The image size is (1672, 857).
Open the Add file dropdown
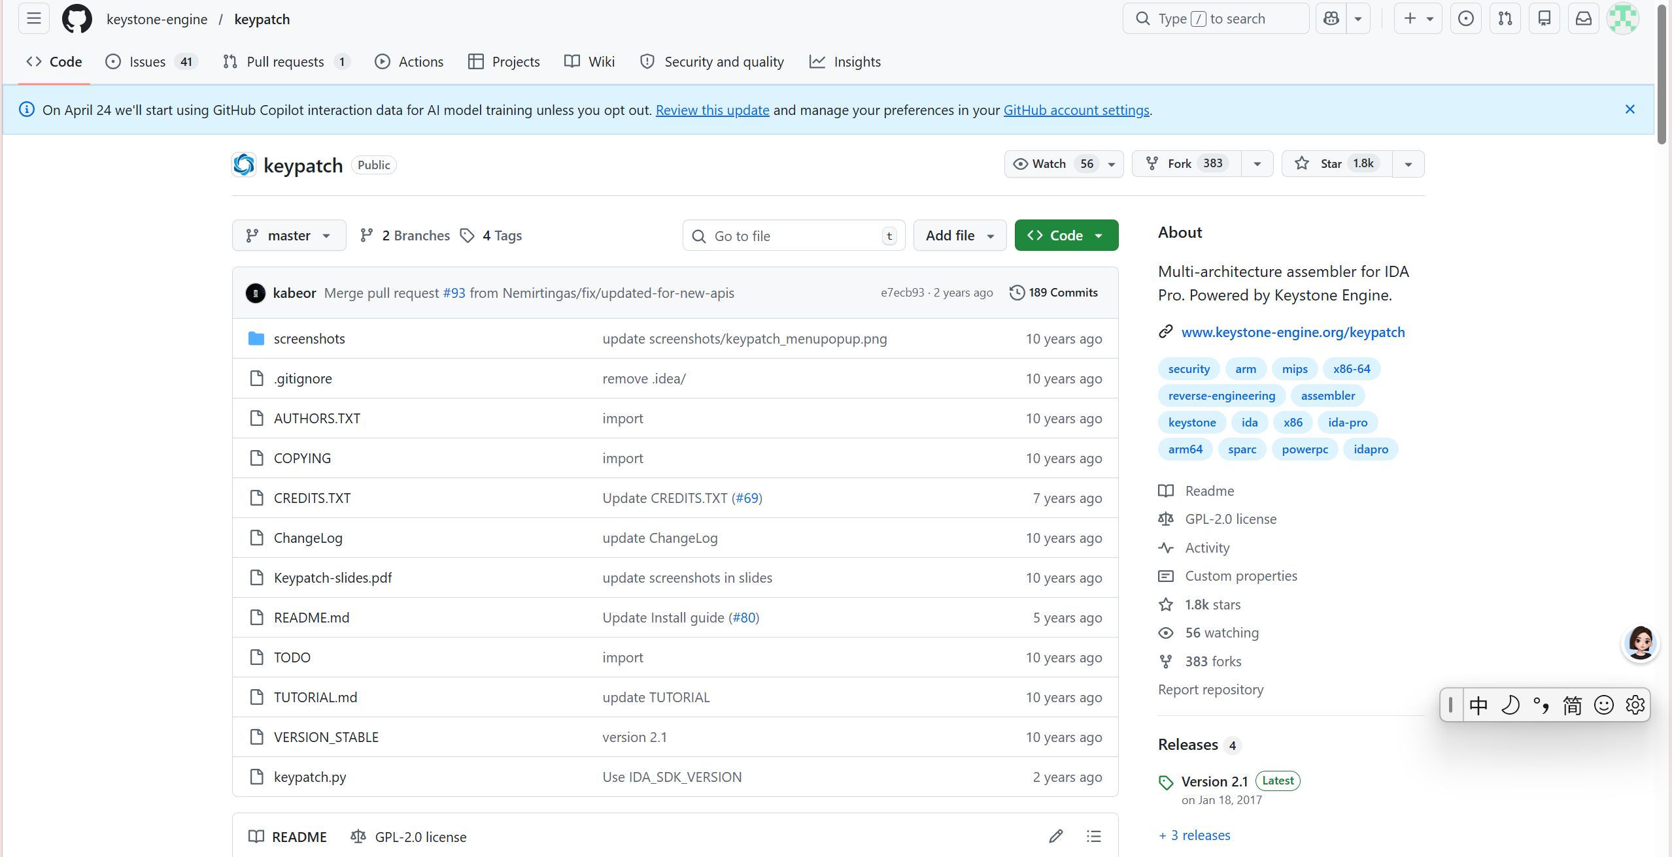pyautogui.click(x=959, y=236)
